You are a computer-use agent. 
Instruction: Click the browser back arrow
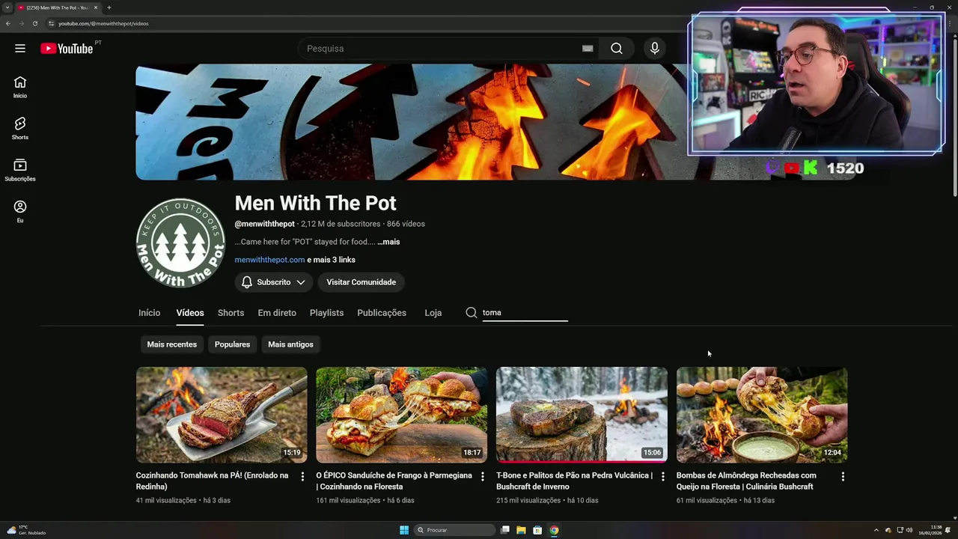pos(8,23)
